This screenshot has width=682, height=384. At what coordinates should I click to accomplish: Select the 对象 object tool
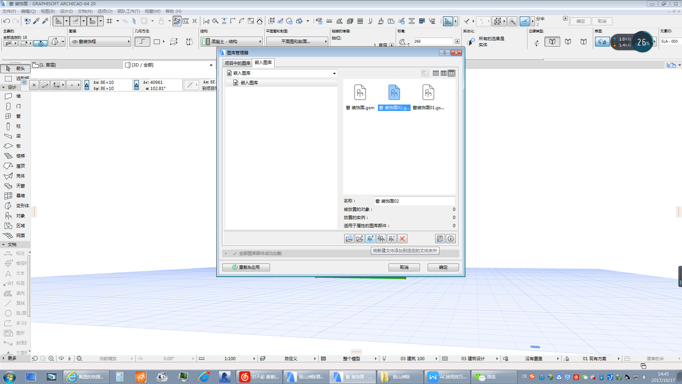(15, 216)
